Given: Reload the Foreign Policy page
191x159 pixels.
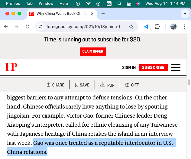Looking at the screenshot, I should (28, 27).
